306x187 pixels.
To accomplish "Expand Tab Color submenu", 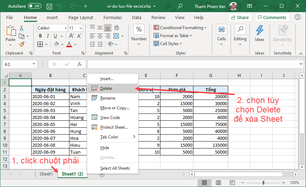I will (113, 137).
